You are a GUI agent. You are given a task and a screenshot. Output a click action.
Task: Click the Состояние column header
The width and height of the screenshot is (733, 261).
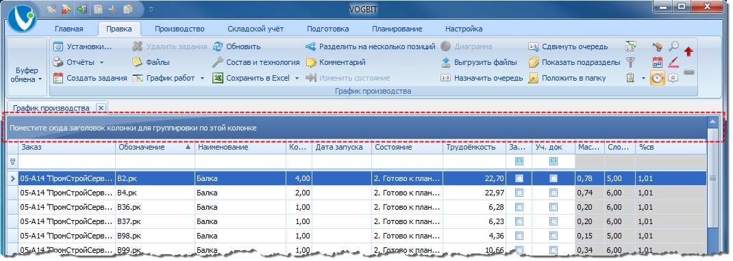coord(407,148)
